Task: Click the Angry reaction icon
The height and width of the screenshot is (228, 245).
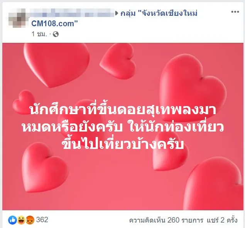Action: coord(30,220)
